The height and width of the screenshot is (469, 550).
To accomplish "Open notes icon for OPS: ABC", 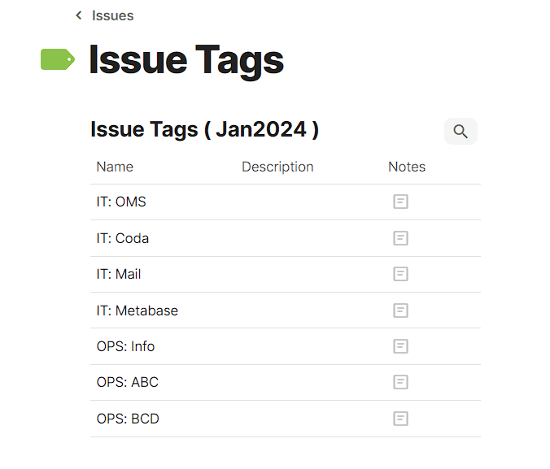I will tap(400, 382).
